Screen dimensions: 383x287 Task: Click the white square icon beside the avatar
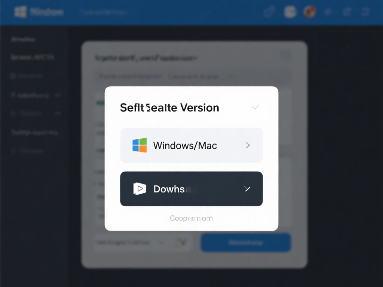[290, 12]
